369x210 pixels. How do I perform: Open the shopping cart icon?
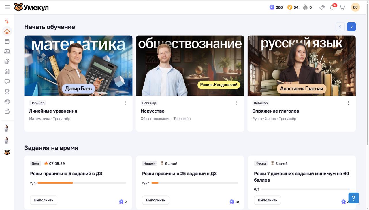(342, 7)
